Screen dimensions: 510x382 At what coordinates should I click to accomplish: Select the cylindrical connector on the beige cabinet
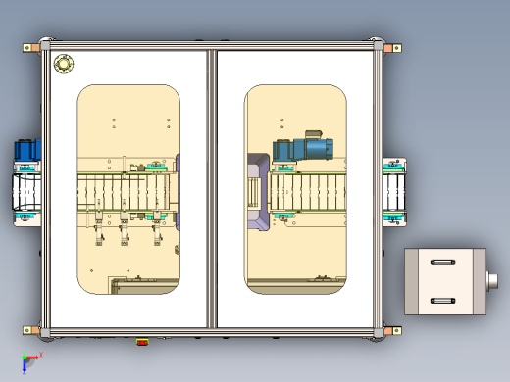pyautogui.click(x=492, y=281)
